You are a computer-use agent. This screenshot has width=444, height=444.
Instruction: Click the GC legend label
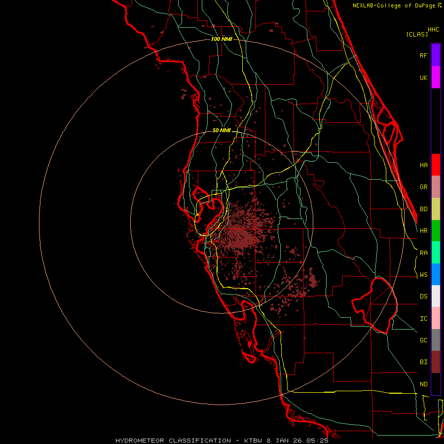point(423,340)
